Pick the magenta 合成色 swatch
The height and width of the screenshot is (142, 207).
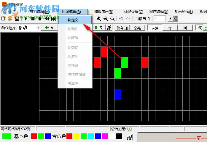[x=105, y=136]
